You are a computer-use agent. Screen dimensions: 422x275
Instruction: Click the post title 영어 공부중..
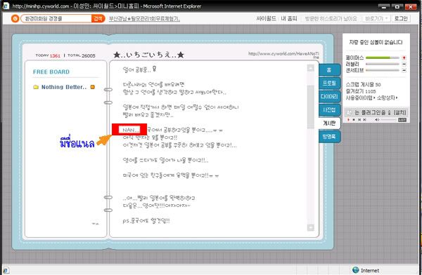136,70
